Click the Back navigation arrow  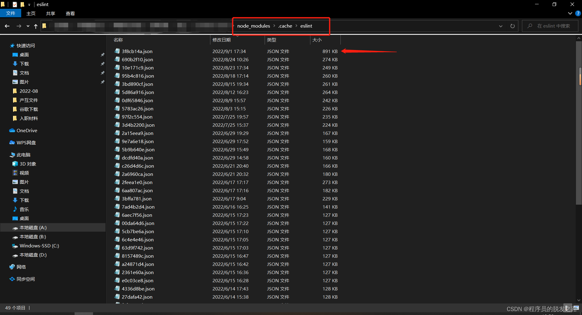pos(7,26)
